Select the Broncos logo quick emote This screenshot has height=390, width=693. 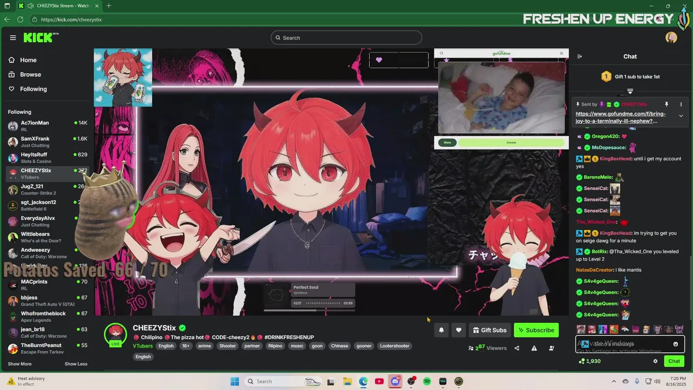coord(625,329)
